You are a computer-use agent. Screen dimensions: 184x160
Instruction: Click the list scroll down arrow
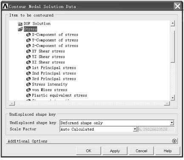[173, 97]
